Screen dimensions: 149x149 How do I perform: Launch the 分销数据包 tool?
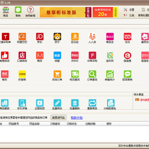pos(111,103)
